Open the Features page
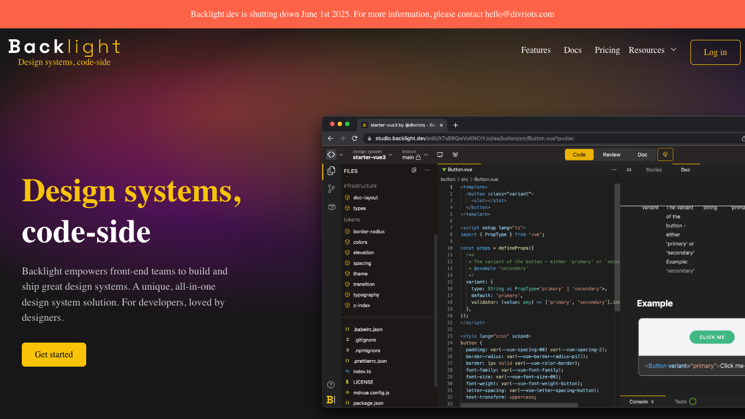This screenshot has height=419, width=745. coord(536,50)
